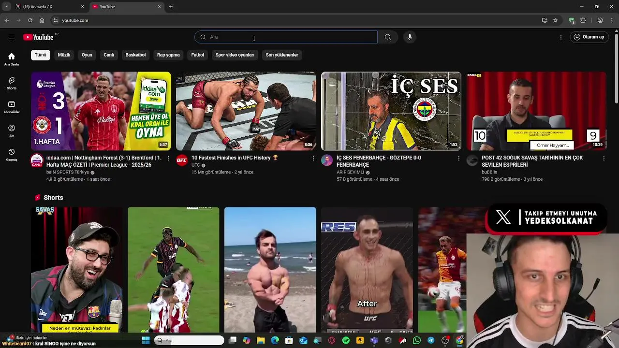Viewport: 619px width, 348px height.
Task: Open beIN SPORTS Türkiye channel link
Action: coord(68,172)
